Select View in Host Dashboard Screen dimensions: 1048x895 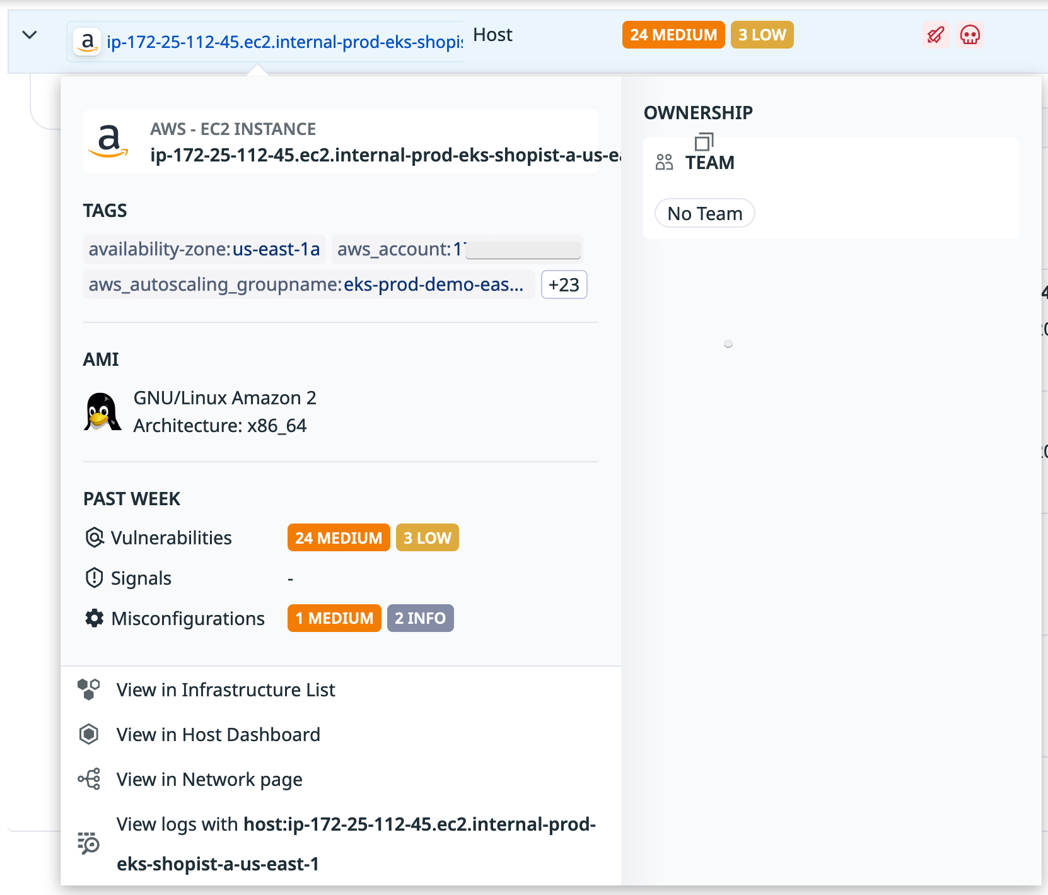coord(218,734)
